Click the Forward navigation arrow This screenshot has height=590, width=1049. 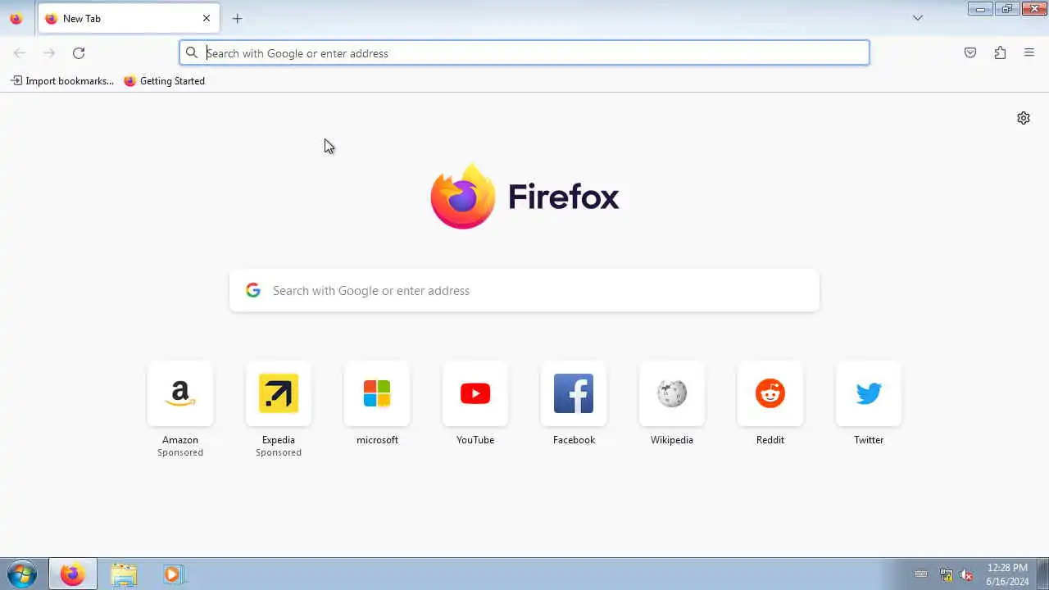[49, 53]
